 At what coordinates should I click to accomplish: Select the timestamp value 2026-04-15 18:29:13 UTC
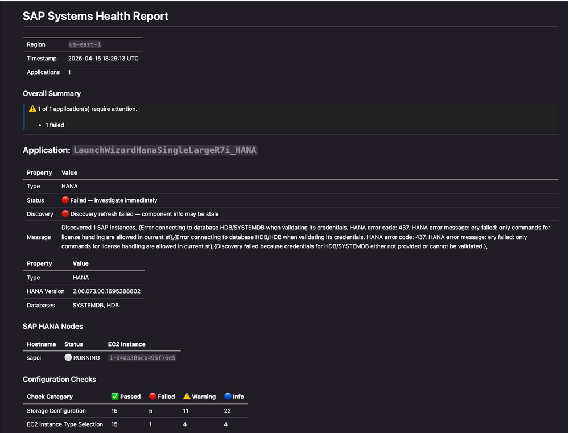(x=103, y=59)
